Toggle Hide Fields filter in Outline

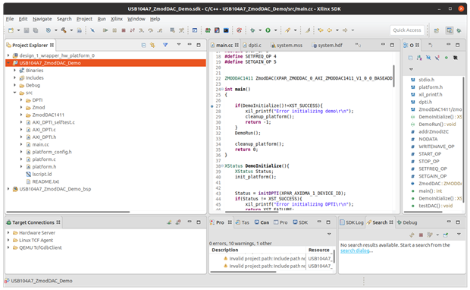click(428, 58)
